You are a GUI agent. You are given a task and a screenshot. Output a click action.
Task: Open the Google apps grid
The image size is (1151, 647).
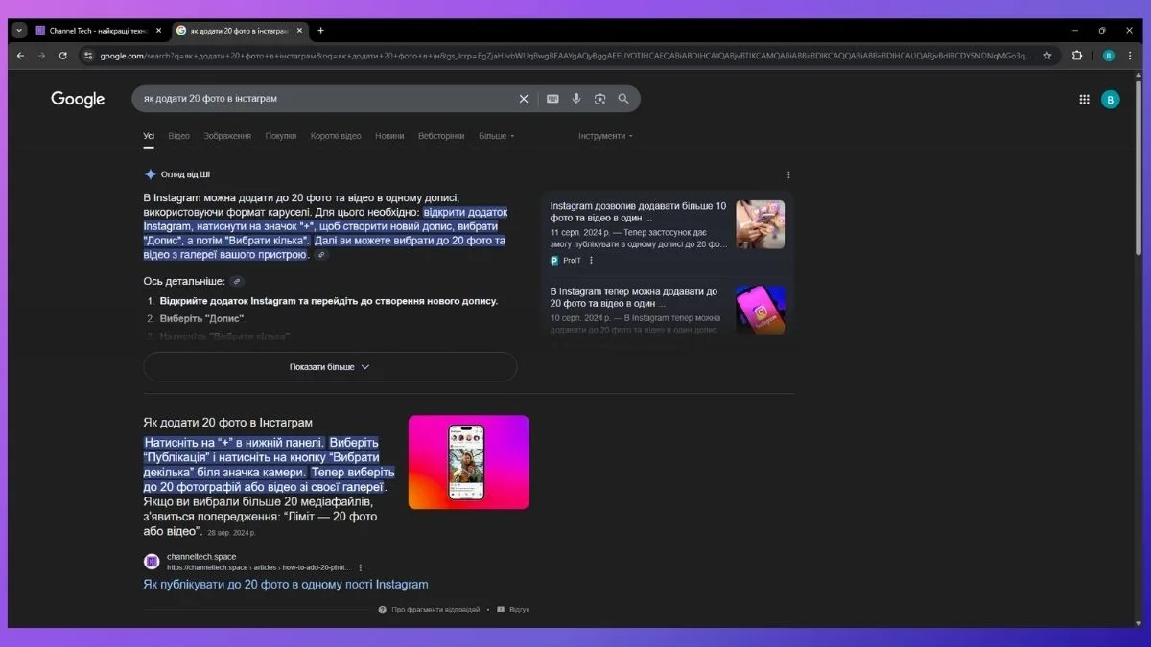click(1084, 99)
